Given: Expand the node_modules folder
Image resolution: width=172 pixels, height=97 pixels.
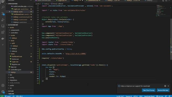Looking at the screenshot, I should 9,83.
